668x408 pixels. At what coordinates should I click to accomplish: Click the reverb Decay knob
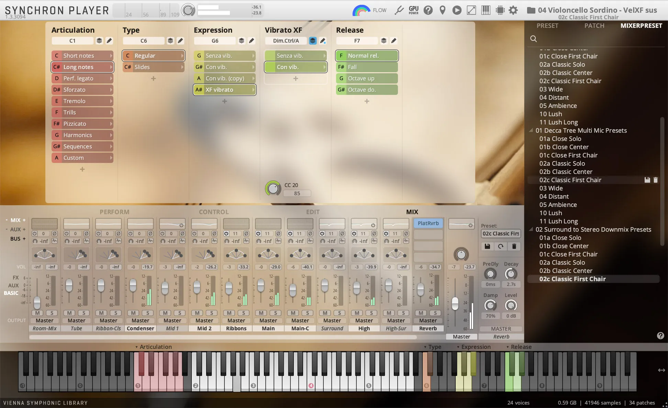click(511, 274)
